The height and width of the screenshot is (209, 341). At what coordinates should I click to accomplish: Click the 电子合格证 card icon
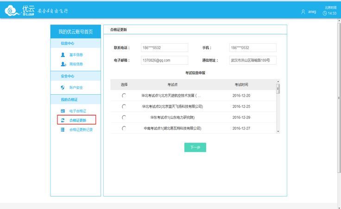coord(63,111)
